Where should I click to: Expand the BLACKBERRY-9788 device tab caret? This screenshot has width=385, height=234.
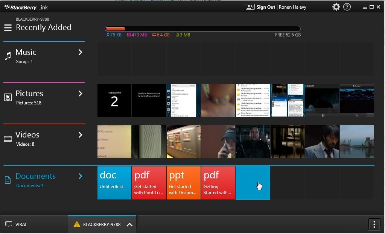click(x=129, y=225)
